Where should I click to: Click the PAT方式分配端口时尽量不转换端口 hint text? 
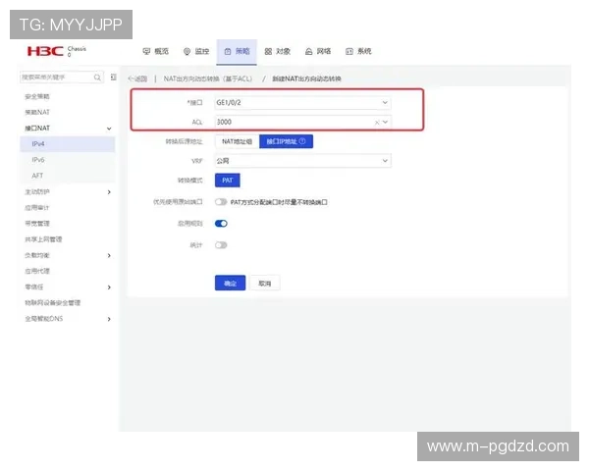coord(279,202)
